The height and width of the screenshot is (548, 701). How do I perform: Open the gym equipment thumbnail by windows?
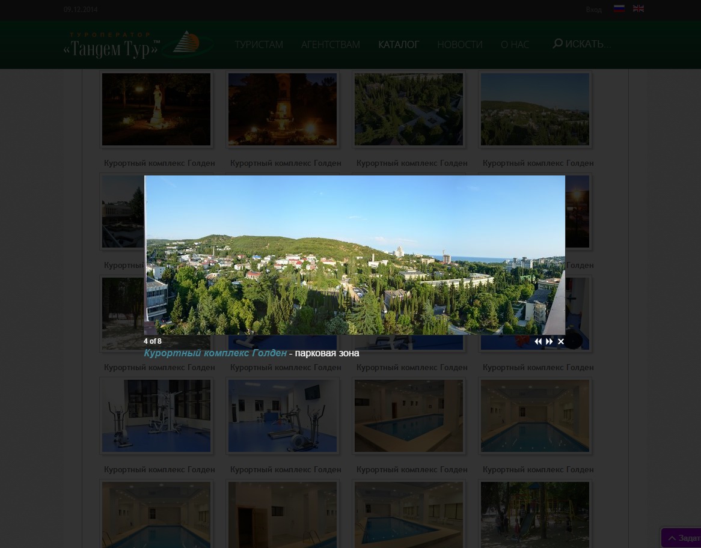click(x=156, y=416)
